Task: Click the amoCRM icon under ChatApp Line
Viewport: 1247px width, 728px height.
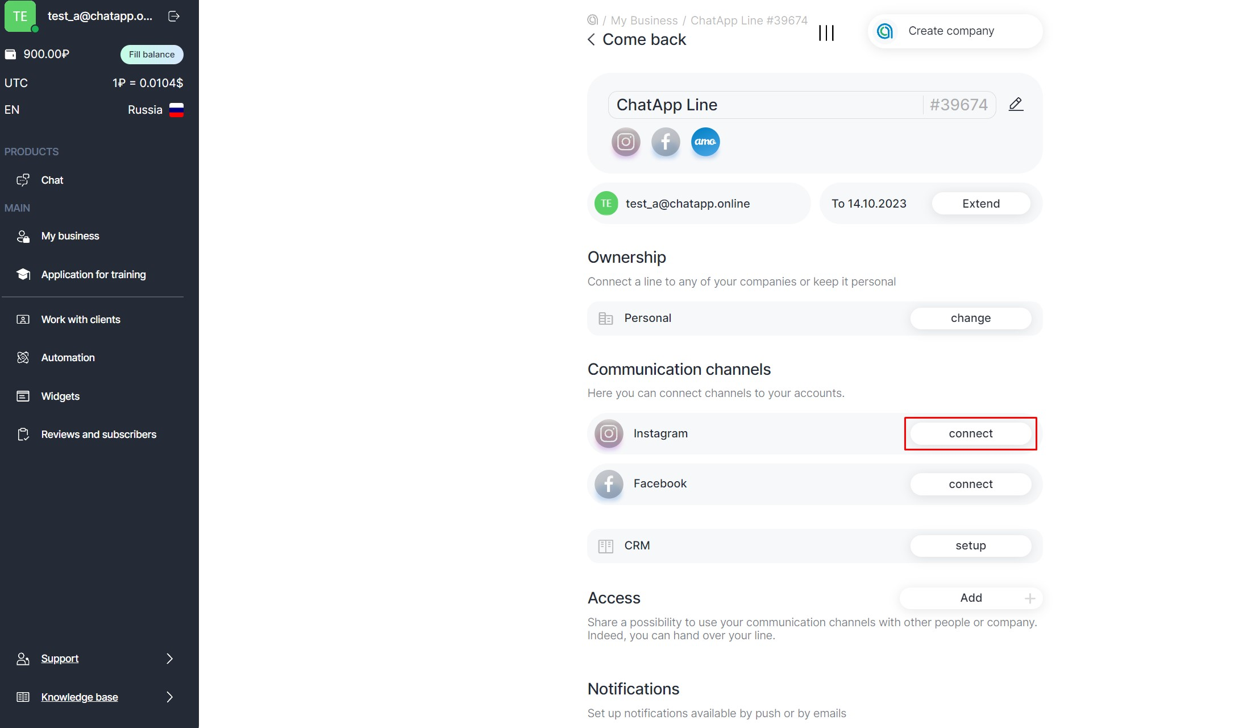Action: 705,142
